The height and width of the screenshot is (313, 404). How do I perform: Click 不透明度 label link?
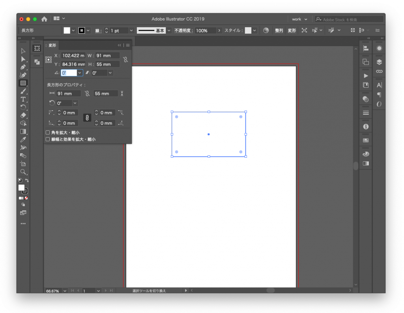click(183, 30)
